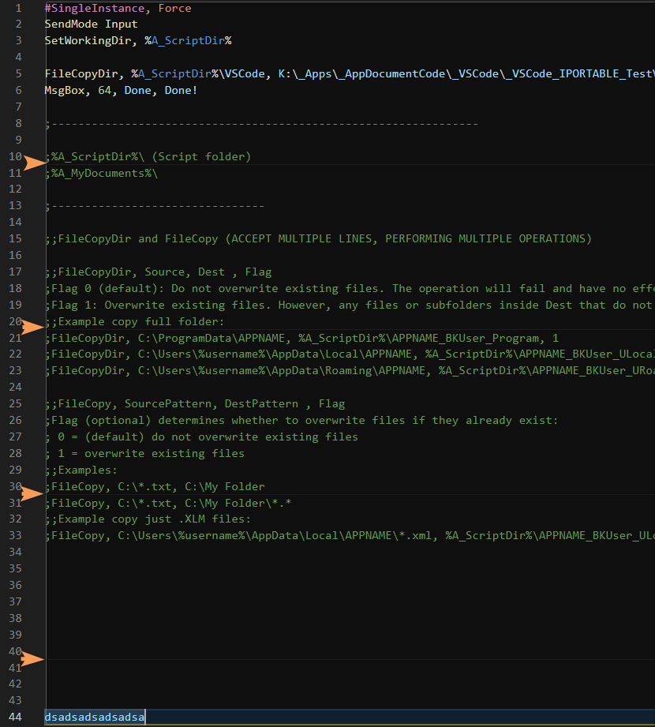Click the 'C:\ProgramData\APPNAME' comment line
655x727 pixels.
click(x=301, y=339)
